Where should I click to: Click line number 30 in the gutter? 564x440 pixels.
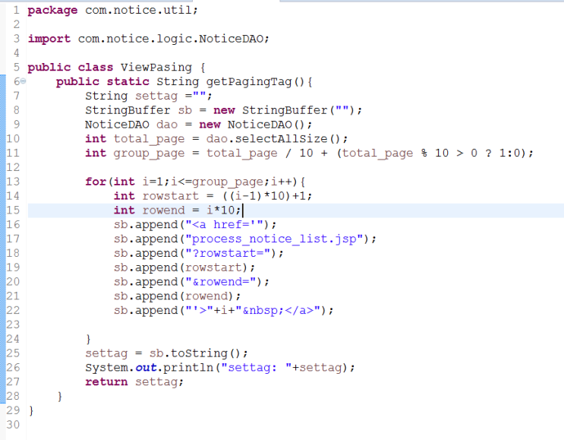13,425
